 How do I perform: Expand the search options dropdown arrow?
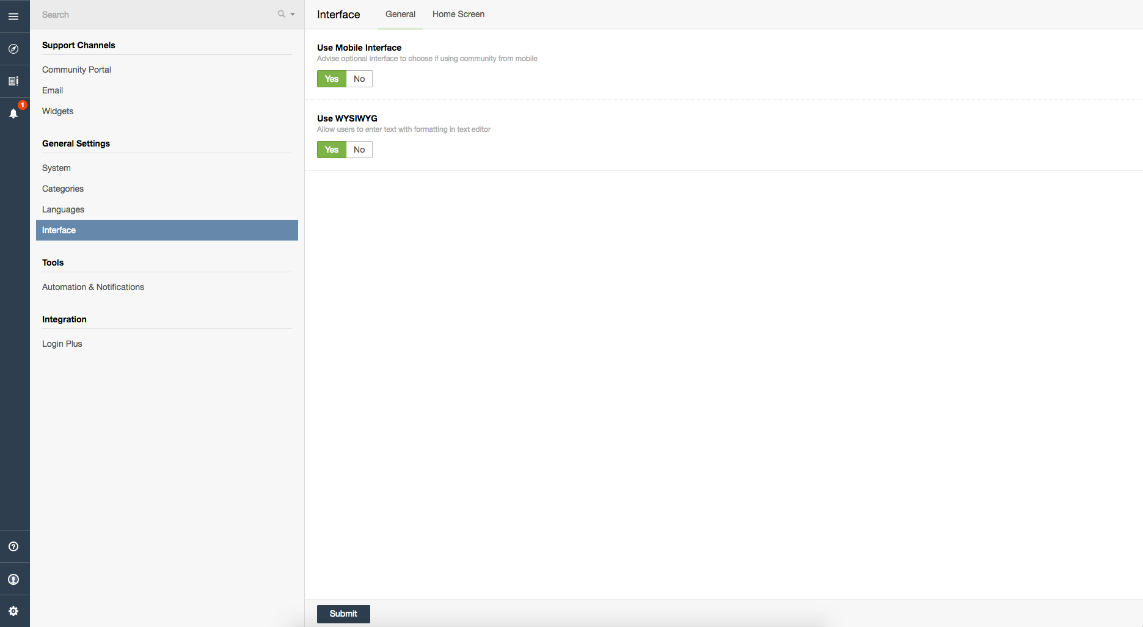pyautogui.click(x=293, y=15)
